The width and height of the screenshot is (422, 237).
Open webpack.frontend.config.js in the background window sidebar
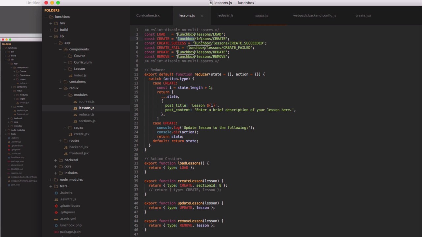coord(24,181)
